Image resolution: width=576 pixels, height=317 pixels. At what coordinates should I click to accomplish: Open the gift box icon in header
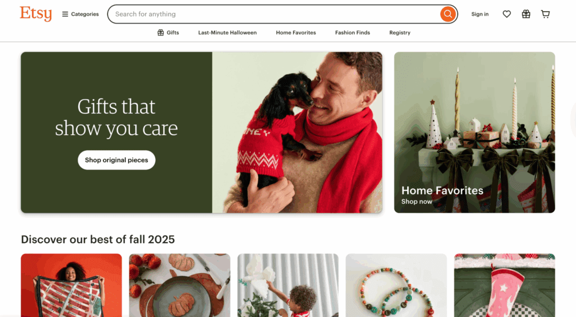526,14
